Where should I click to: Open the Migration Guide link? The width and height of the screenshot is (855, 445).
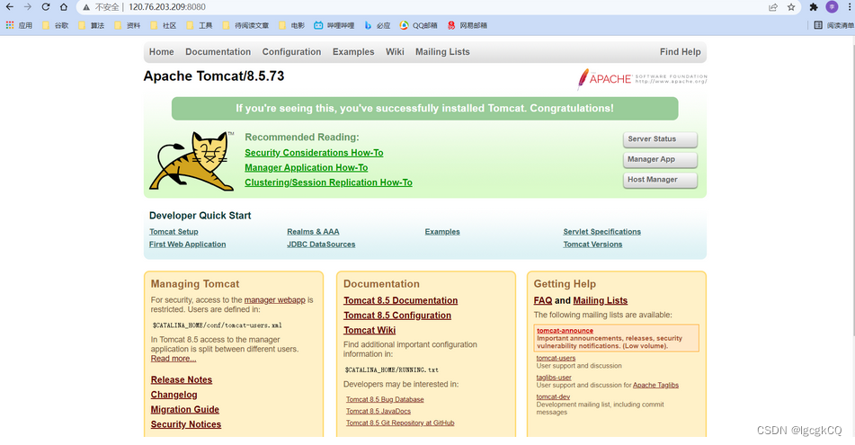(x=185, y=410)
